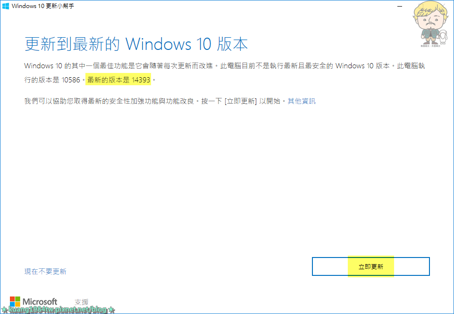Click the four-color Microsoft logo squares
The height and width of the screenshot is (314, 454).
(15, 301)
